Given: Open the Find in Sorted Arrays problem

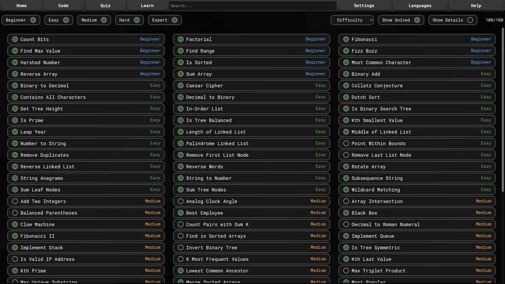Looking at the screenshot, I should point(251,236).
